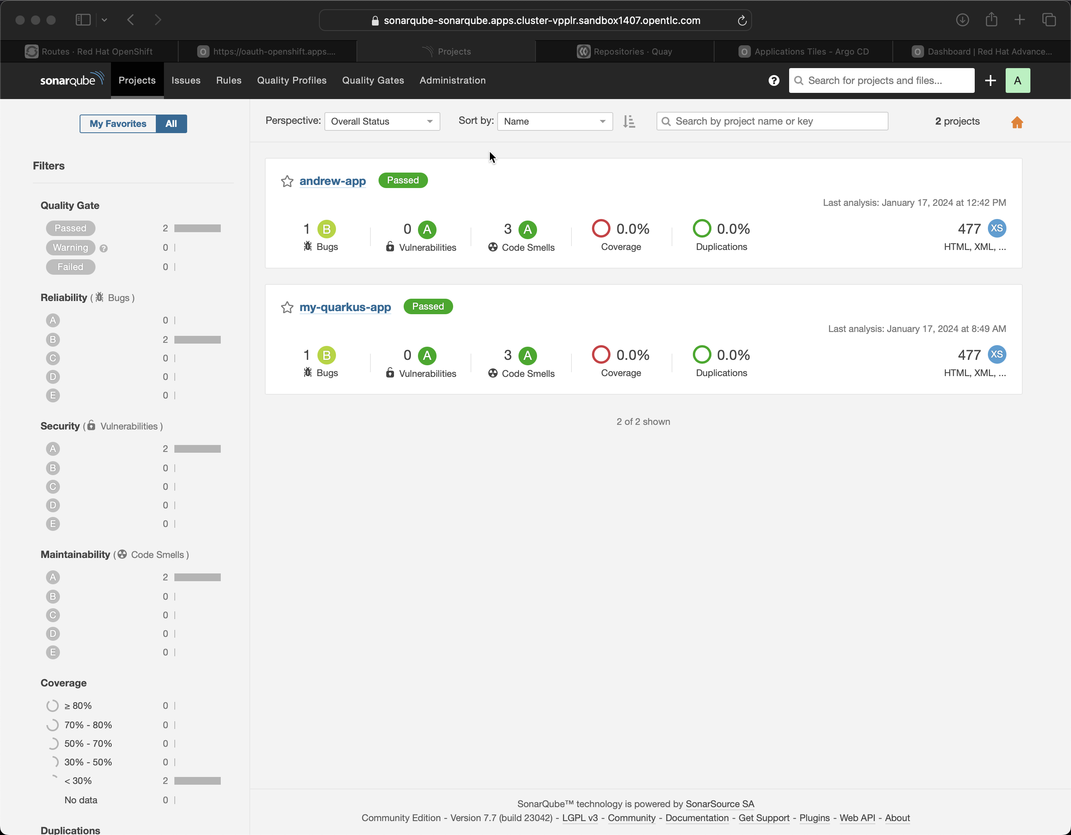Click the plus icon to create project
This screenshot has width=1071, height=835.
(x=989, y=80)
